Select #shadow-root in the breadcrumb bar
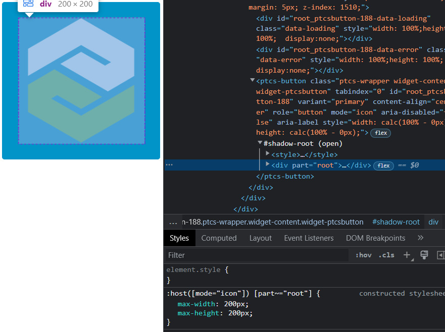 click(395, 222)
